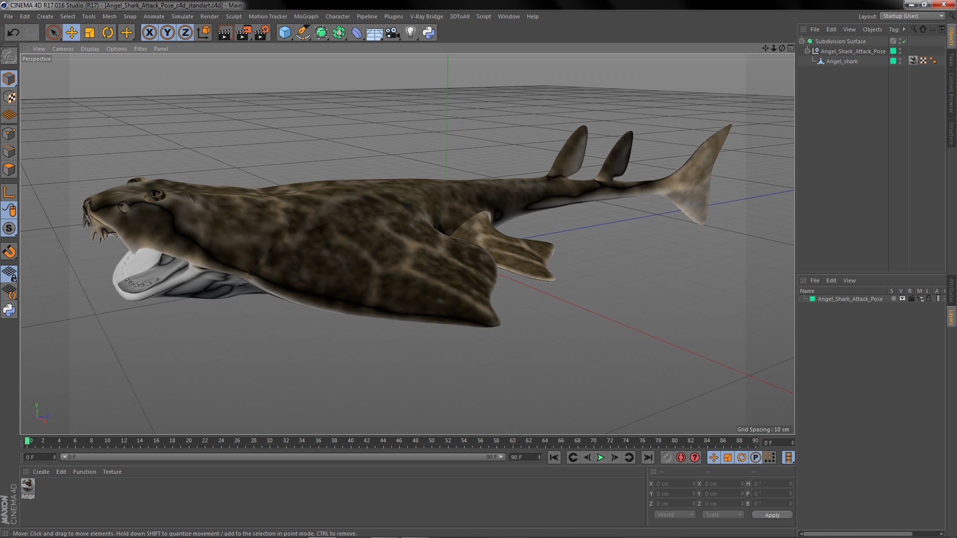Play the animation forward
This screenshot has height=538, width=957.
pos(601,457)
